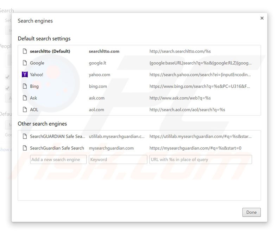Select the Google search engine name
Viewport: 278px width, 234px height.
(37, 63)
